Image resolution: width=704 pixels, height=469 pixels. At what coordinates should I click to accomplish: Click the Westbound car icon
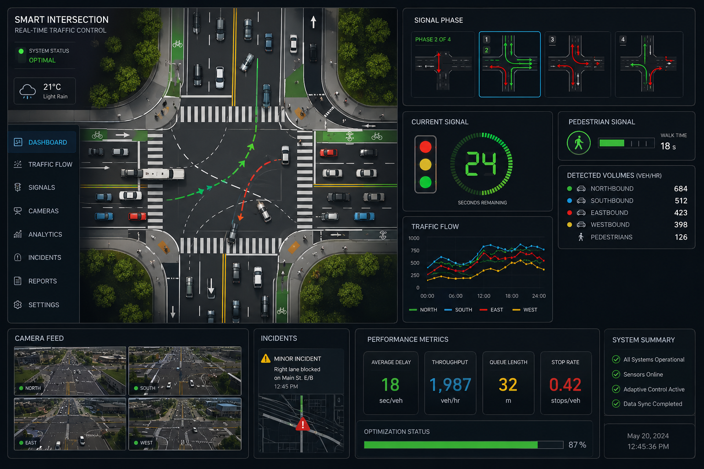[581, 224]
